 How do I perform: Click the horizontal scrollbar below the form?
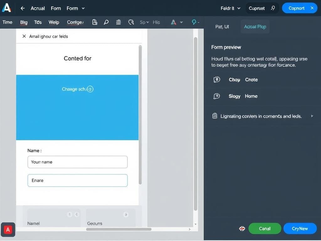click(x=118, y=229)
